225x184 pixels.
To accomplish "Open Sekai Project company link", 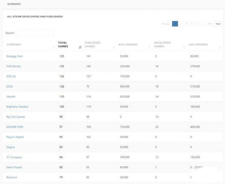I will pos(14,167).
